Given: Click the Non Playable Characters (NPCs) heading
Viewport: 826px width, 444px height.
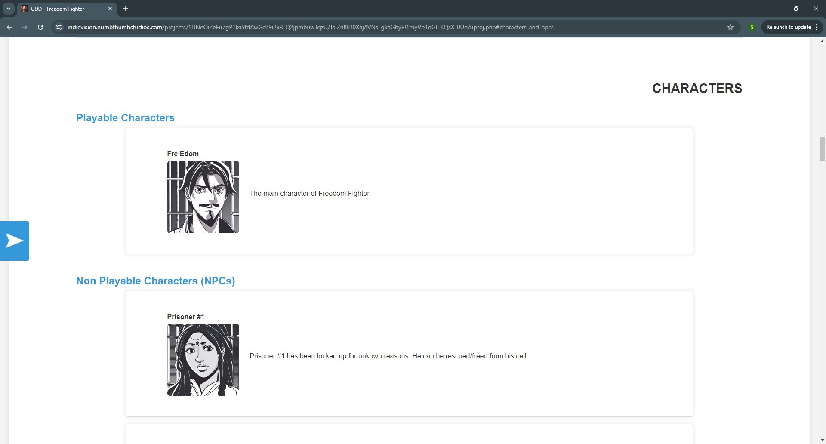Looking at the screenshot, I should click(x=155, y=281).
